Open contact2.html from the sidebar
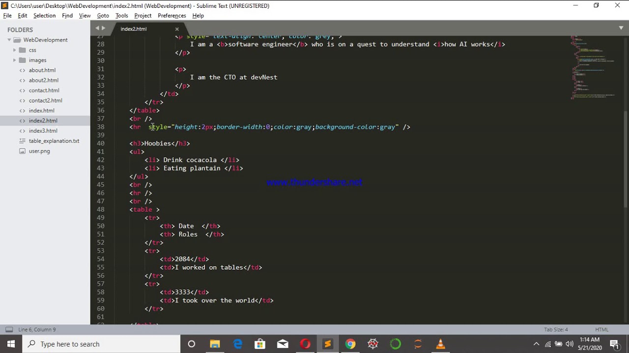Image resolution: width=629 pixels, height=353 pixels. 46,101
